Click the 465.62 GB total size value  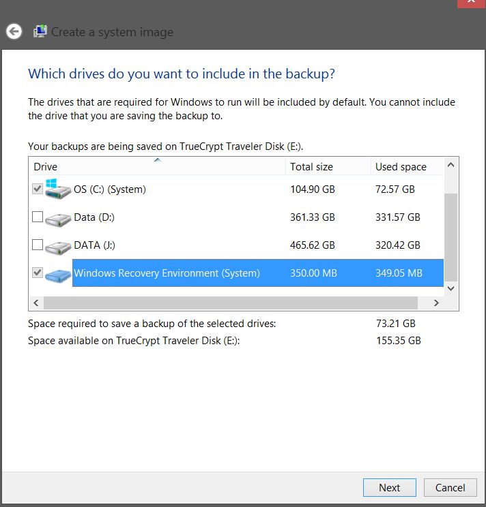coord(313,245)
